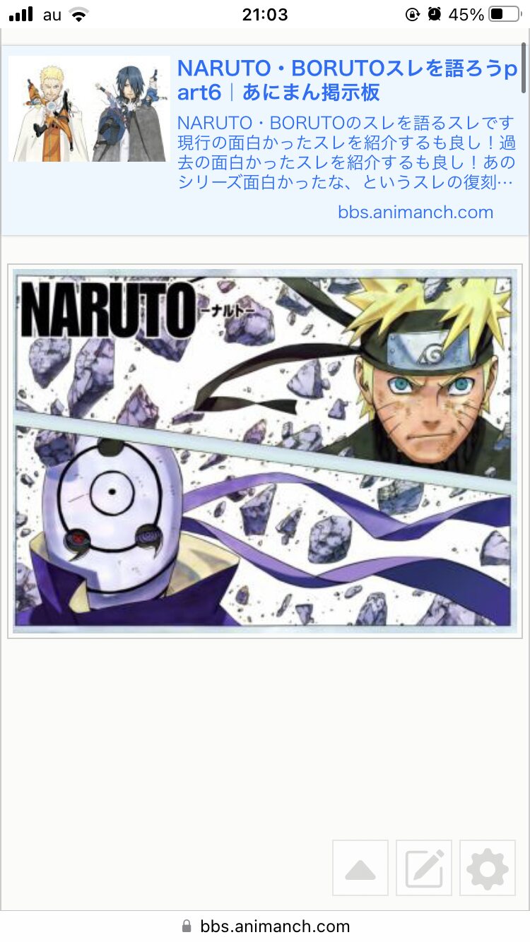Tap the battery icon in status bar
530x942 pixels.
(505, 14)
